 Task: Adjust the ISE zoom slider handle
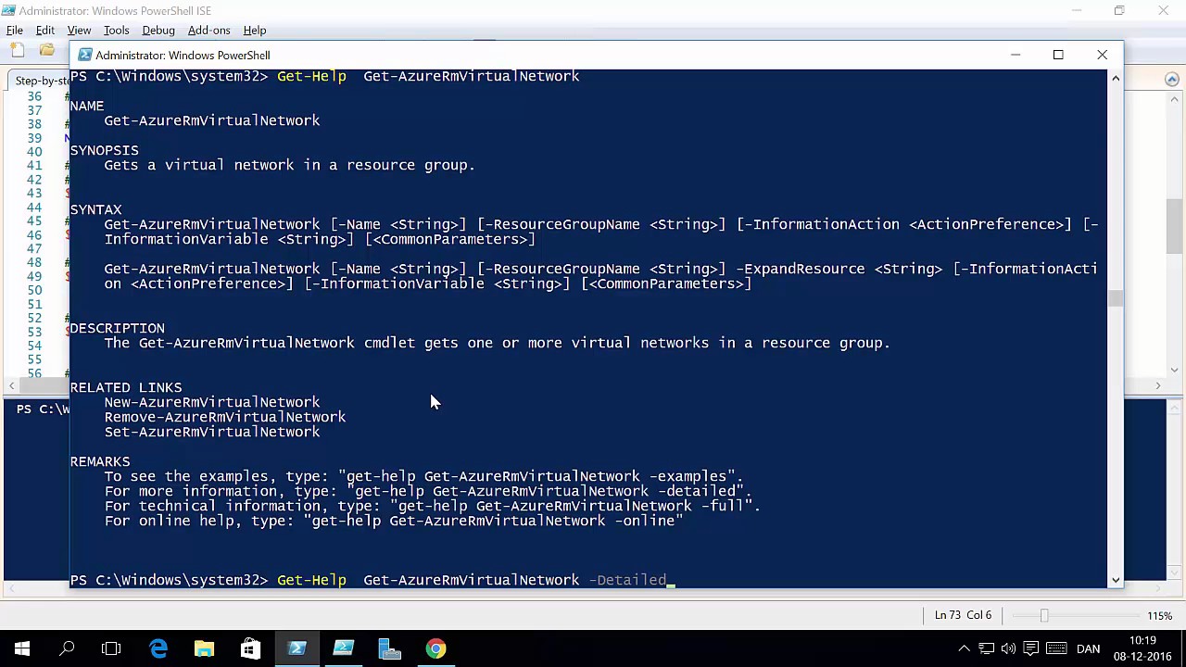point(1044,615)
